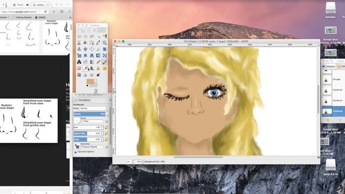Image resolution: width=345 pixels, height=194 pixels.
Task: Click the undo arrow button in history panel
Action: point(327,120)
